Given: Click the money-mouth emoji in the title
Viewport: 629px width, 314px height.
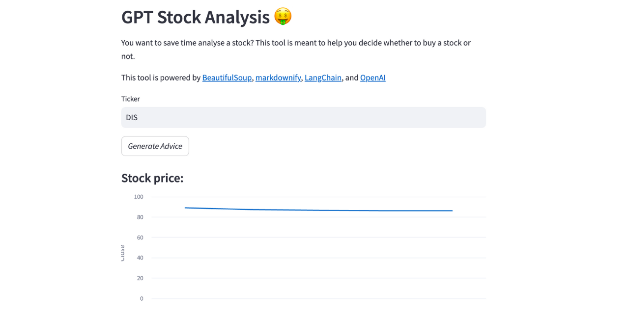Looking at the screenshot, I should coord(282,16).
